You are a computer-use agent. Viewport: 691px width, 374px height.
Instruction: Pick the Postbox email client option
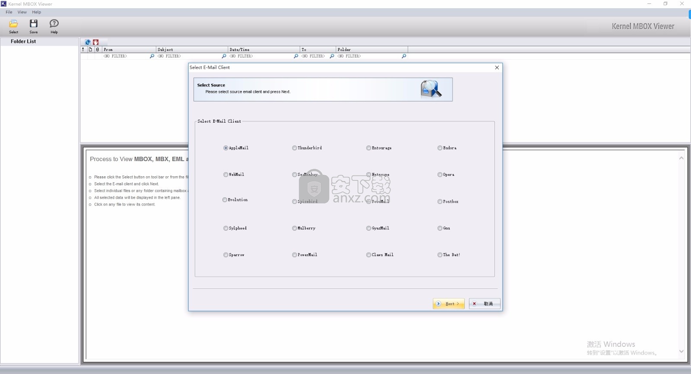tap(448, 202)
